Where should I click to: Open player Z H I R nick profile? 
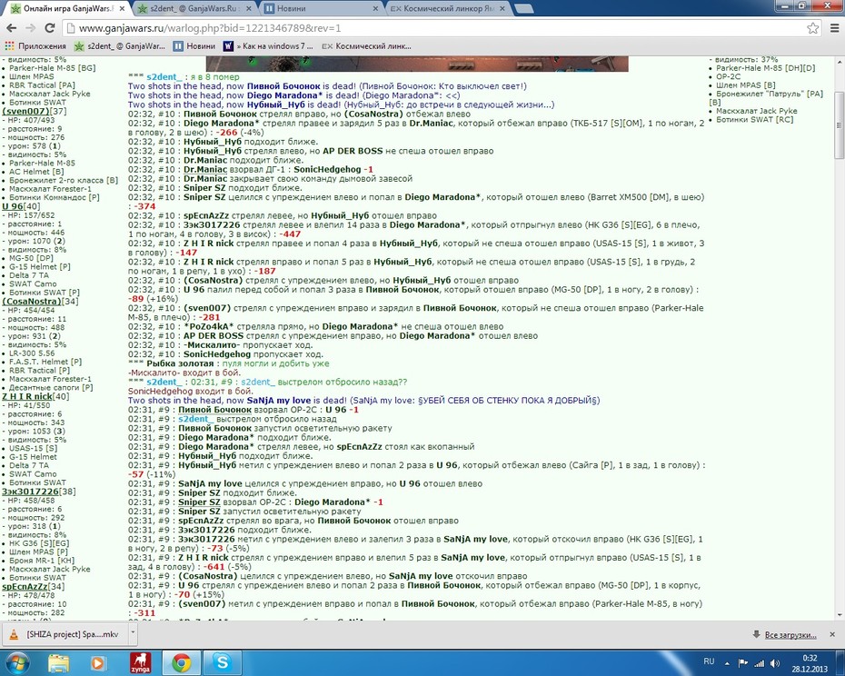27,396
